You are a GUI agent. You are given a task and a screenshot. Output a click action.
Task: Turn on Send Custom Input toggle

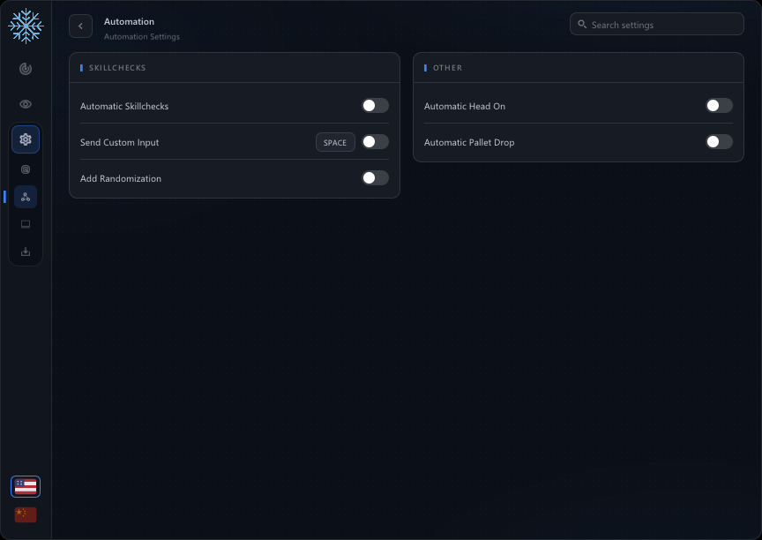375,142
